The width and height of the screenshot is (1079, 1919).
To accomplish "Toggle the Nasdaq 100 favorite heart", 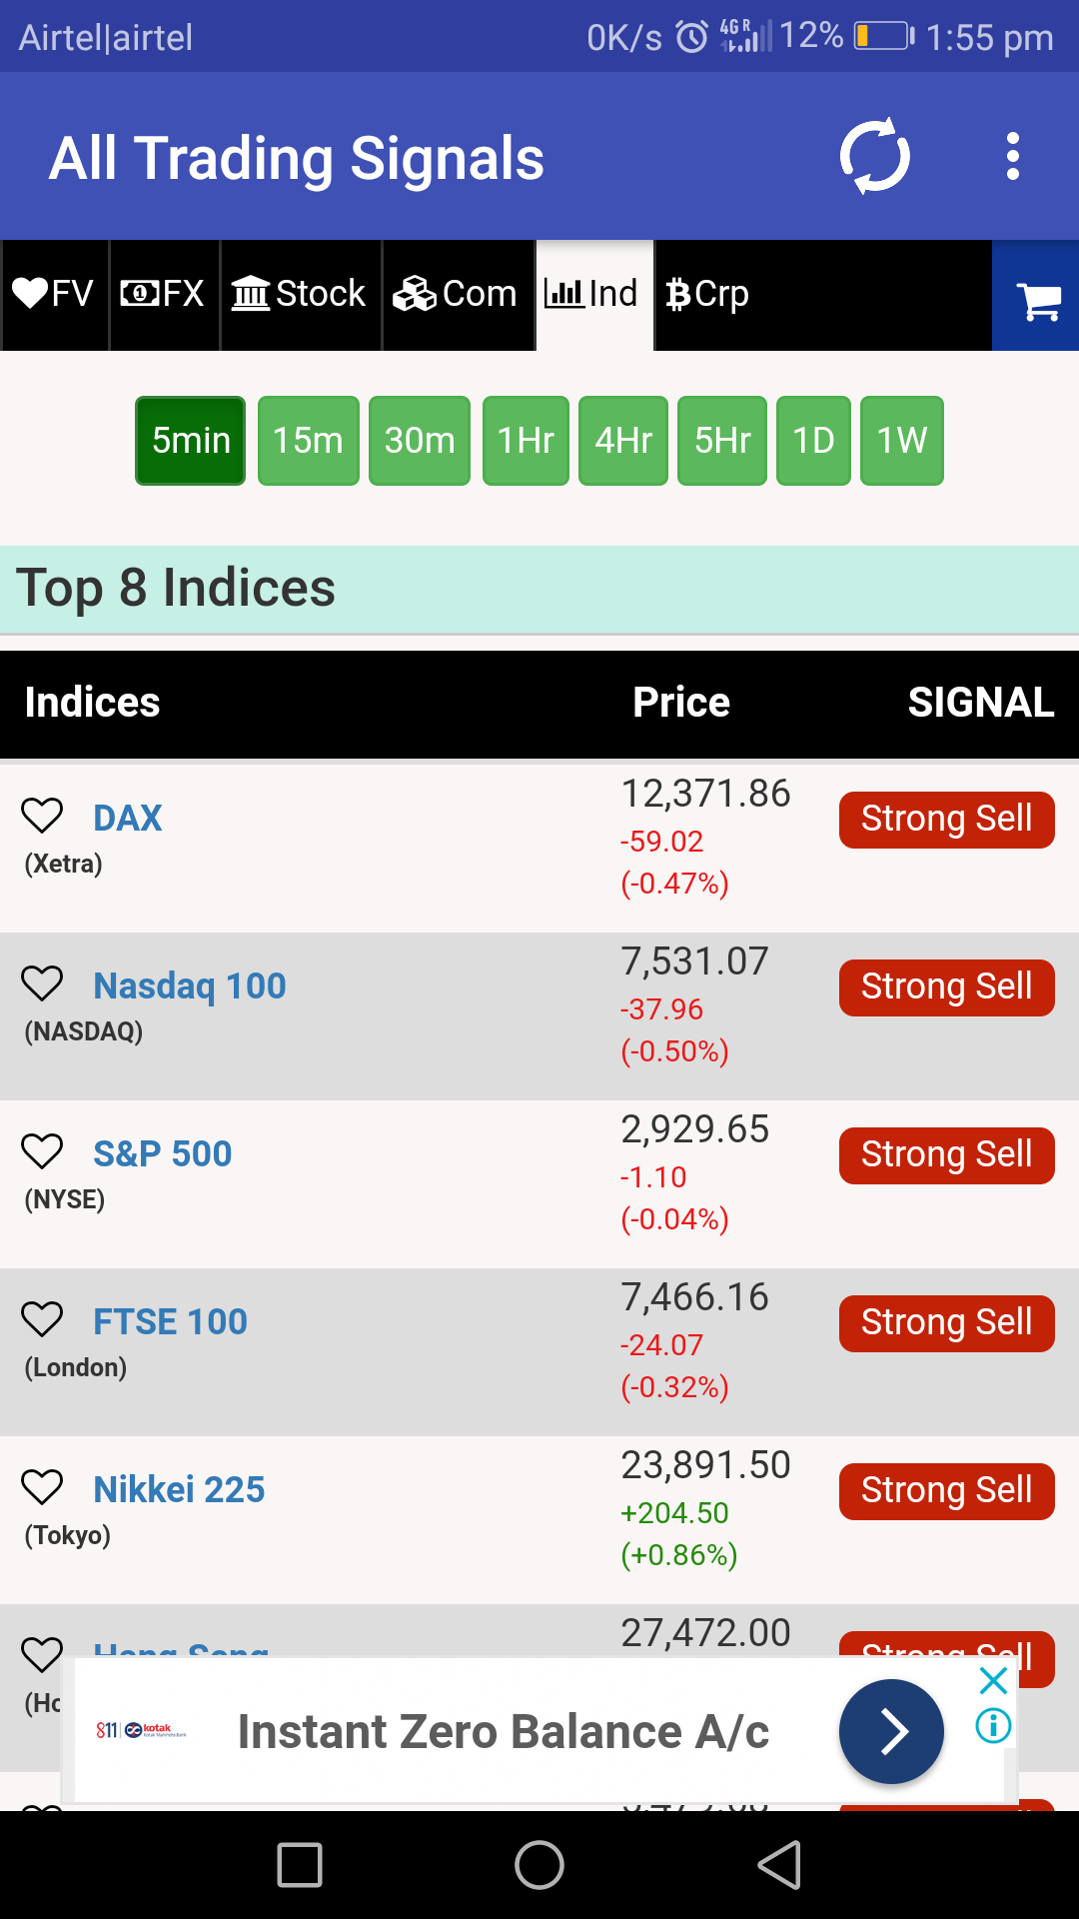I will [42, 983].
